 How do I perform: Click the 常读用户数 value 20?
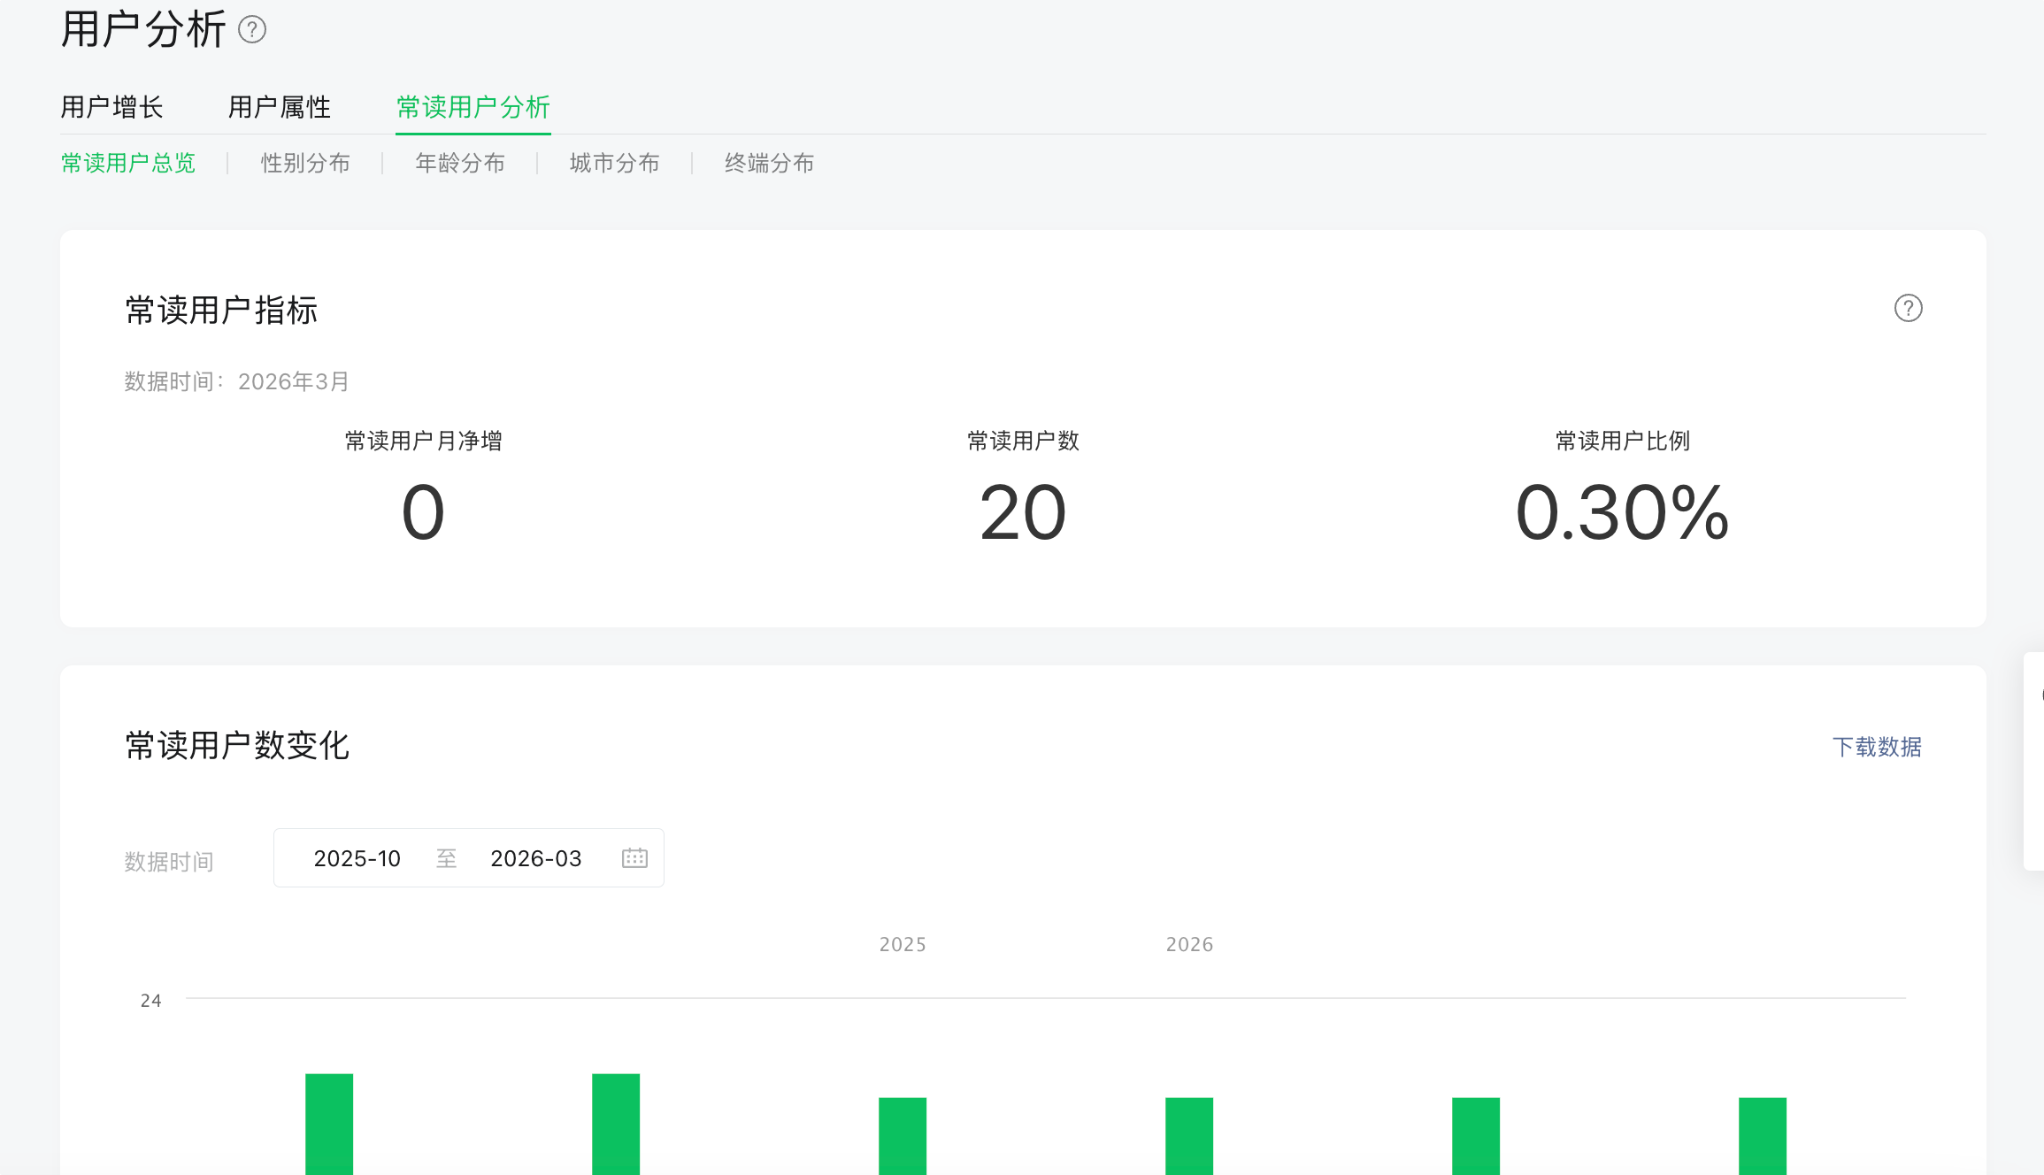[x=1023, y=513]
